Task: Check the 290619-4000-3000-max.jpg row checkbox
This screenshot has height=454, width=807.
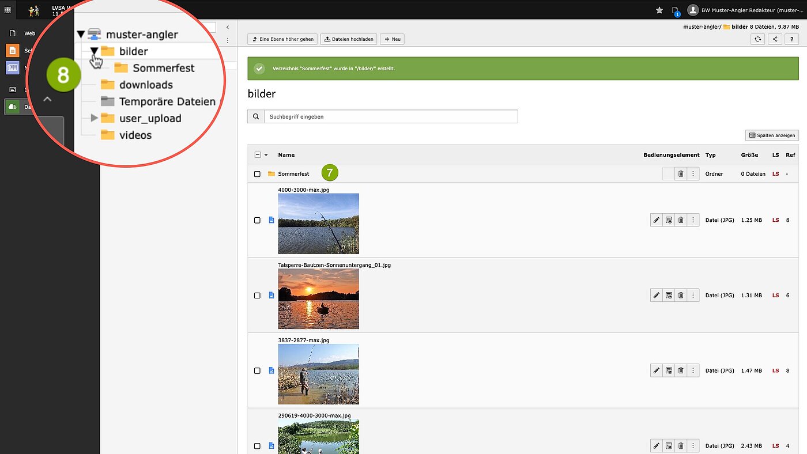Action: pos(258,446)
